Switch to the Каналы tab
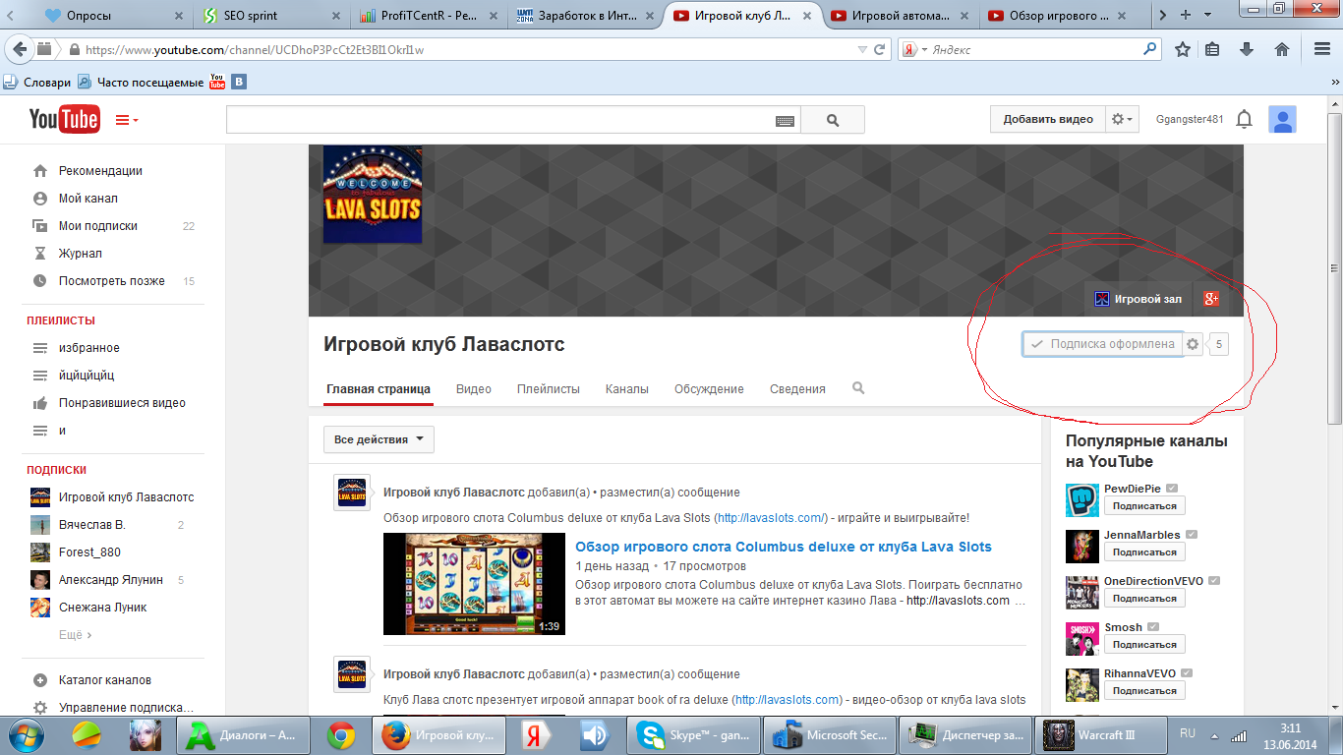The height and width of the screenshot is (755, 1343). 627,389
